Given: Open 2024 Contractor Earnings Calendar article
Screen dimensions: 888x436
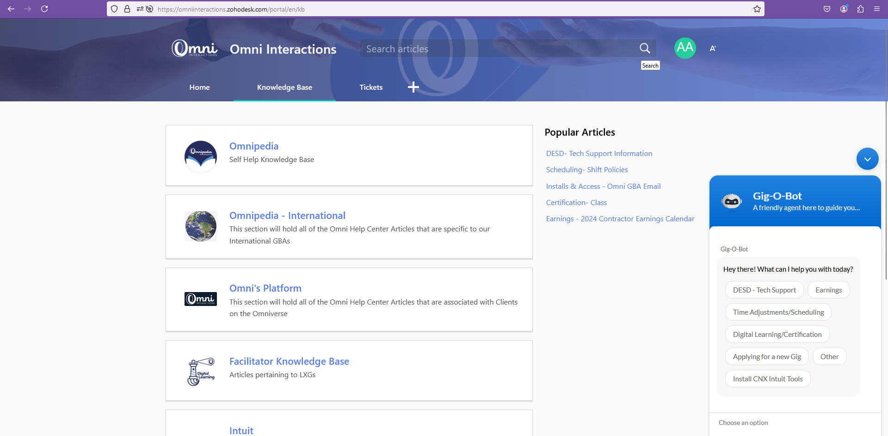Looking at the screenshot, I should click(x=620, y=219).
